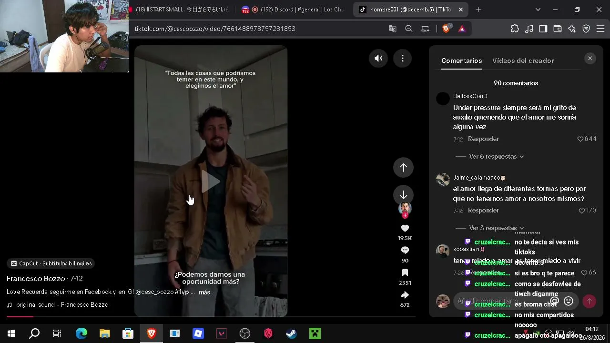Screen dimensions: 610x343
Task: Close the comments panel
Action: (x=590, y=58)
